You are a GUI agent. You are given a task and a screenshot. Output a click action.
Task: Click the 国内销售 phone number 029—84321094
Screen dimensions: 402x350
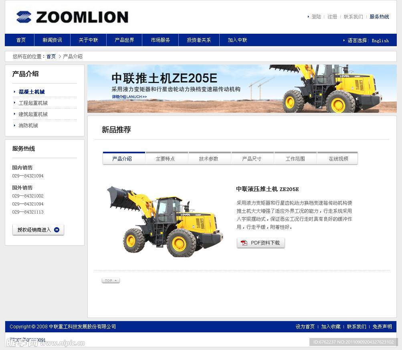click(28, 176)
